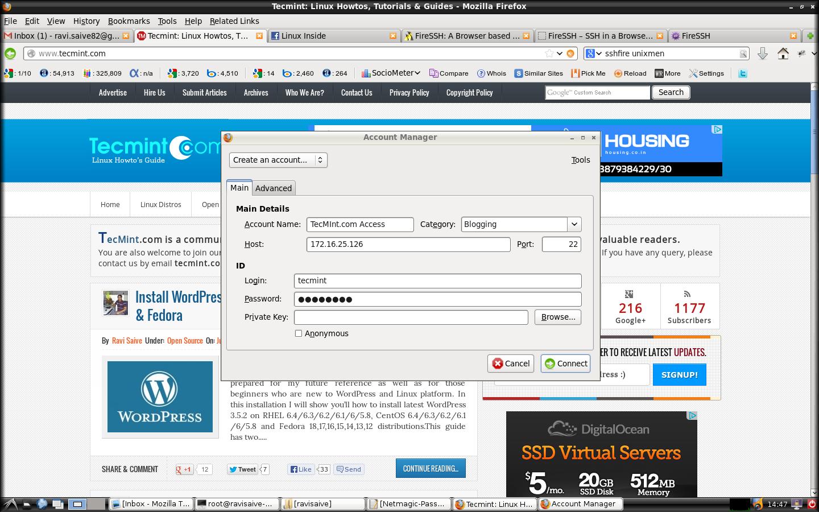Open the More toolbar dropdown
The height and width of the screenshot is (512, 819).
pyautogui.click(x=667, y=73)
